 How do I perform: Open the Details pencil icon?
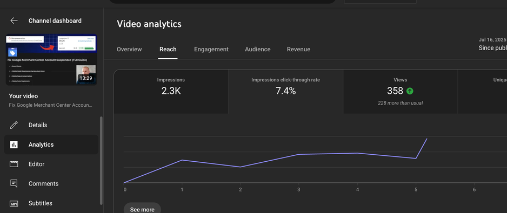[x=14, y=125]
